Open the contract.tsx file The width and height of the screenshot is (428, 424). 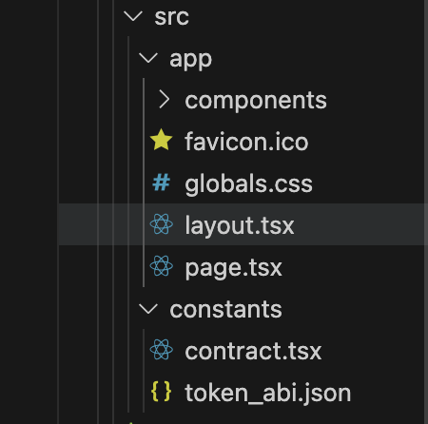tap(253, 351)
